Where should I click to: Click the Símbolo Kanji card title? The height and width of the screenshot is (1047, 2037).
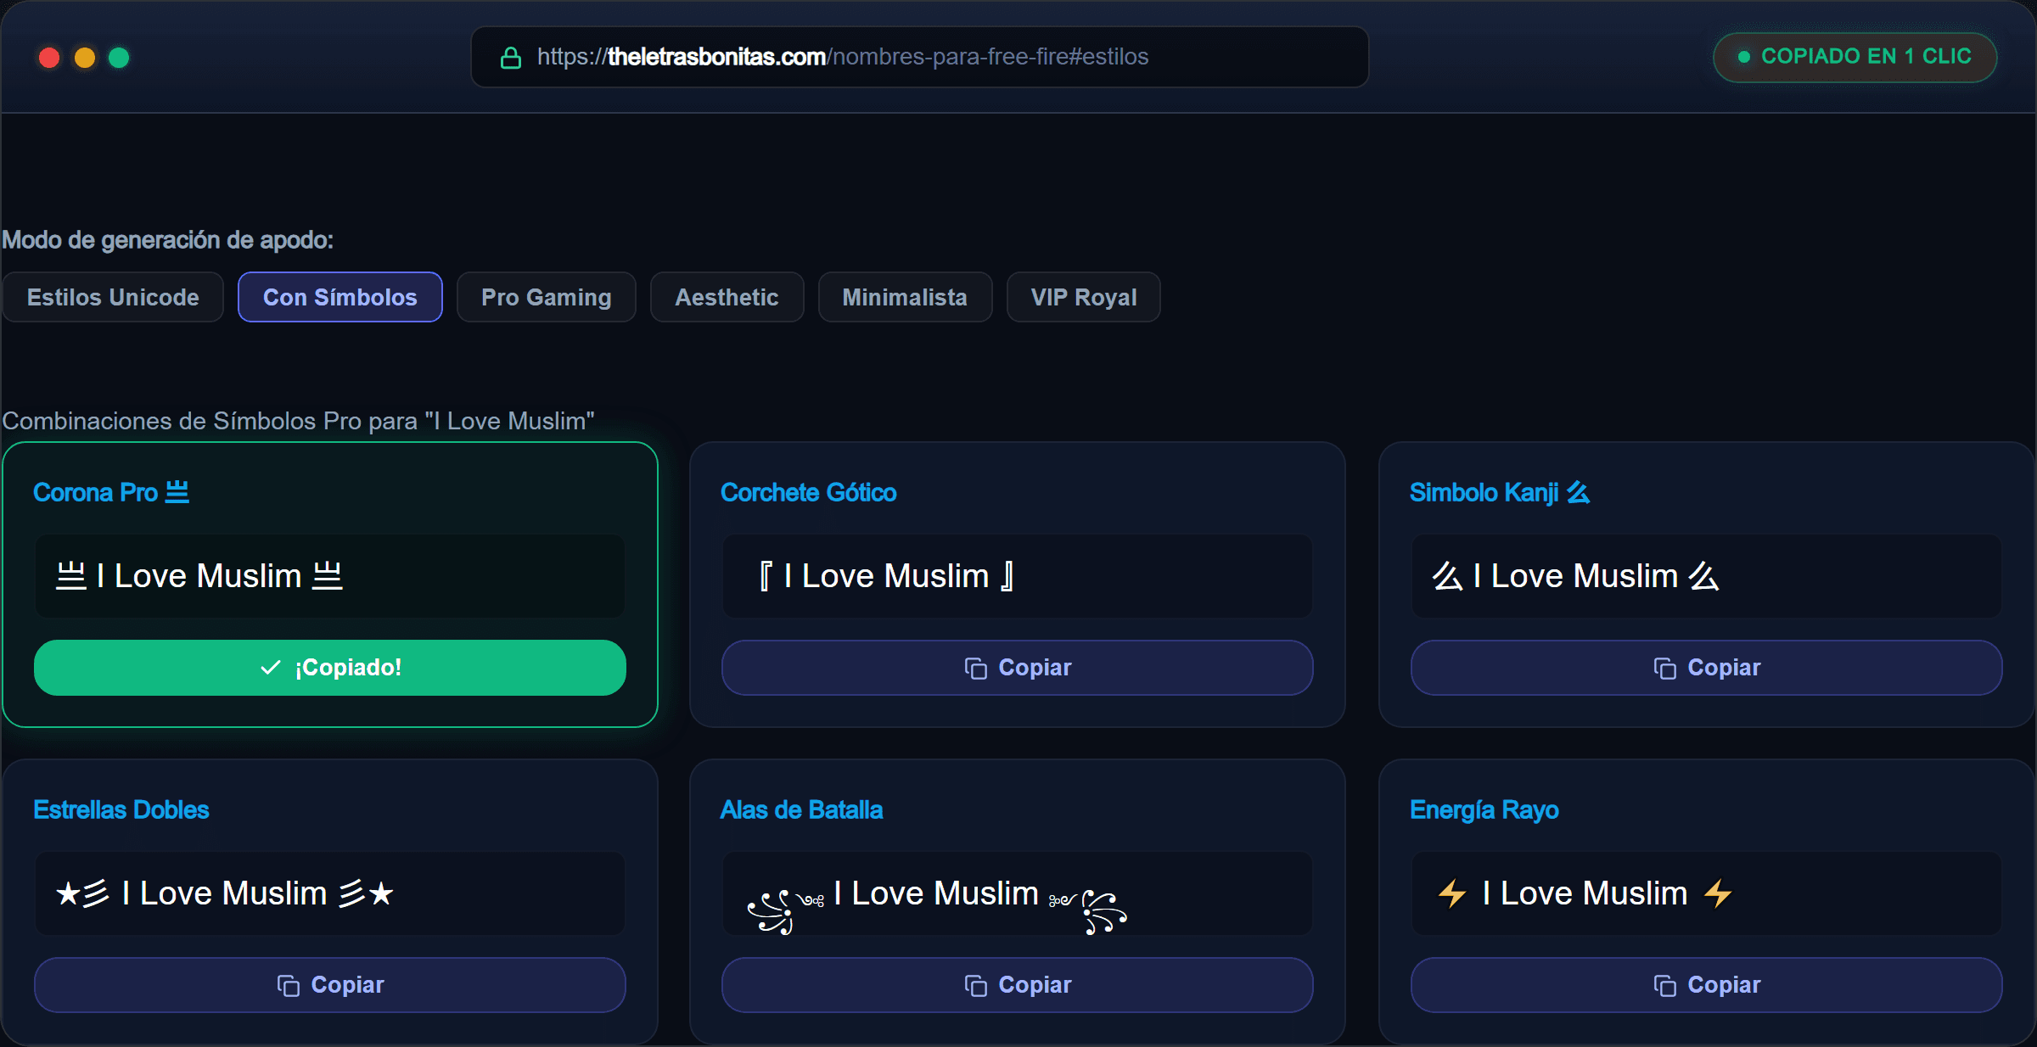1500,492
